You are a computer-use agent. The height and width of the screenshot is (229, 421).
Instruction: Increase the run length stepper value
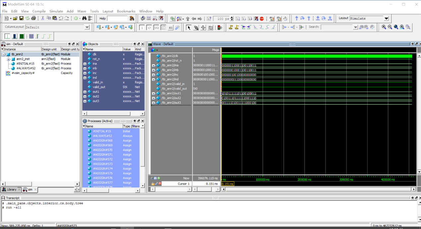tap(232, 17)
